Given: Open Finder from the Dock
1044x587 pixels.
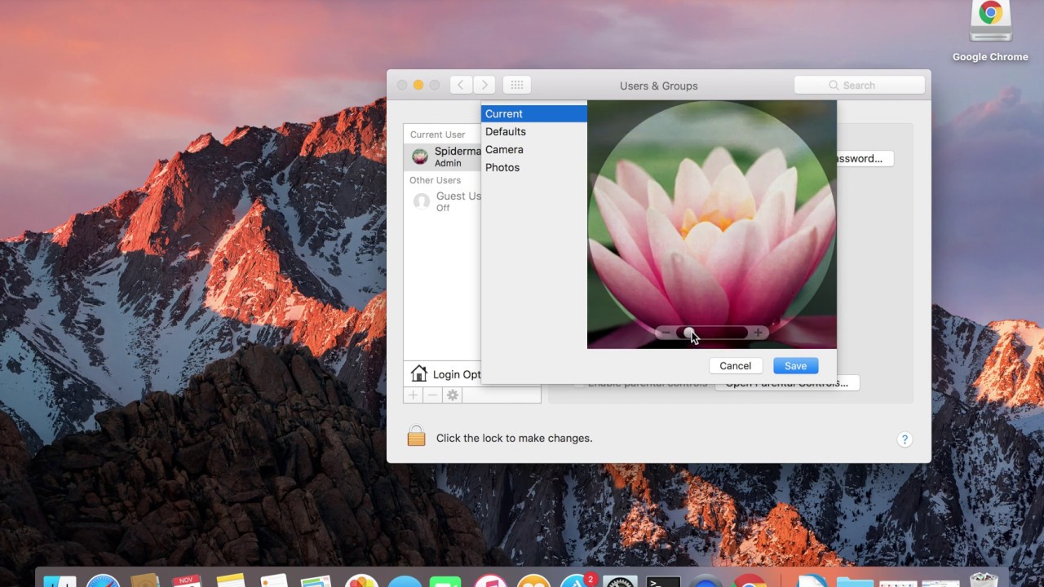Looking at the screenshot, I should [x=60, y=580].
